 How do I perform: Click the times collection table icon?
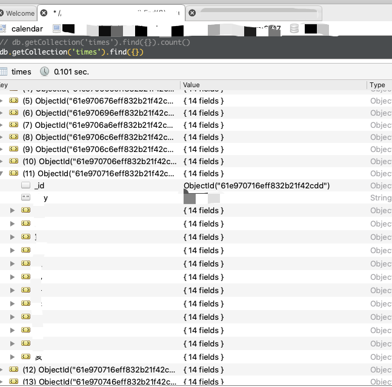point(4,71)
